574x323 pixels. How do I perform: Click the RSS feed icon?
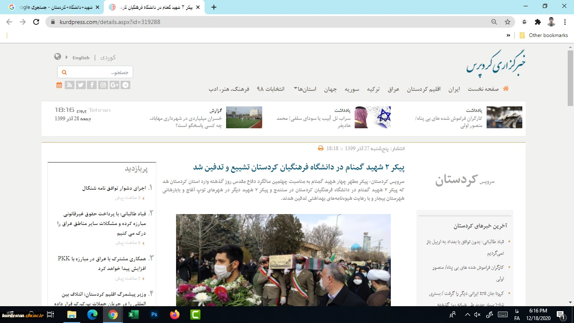point(70,85)
